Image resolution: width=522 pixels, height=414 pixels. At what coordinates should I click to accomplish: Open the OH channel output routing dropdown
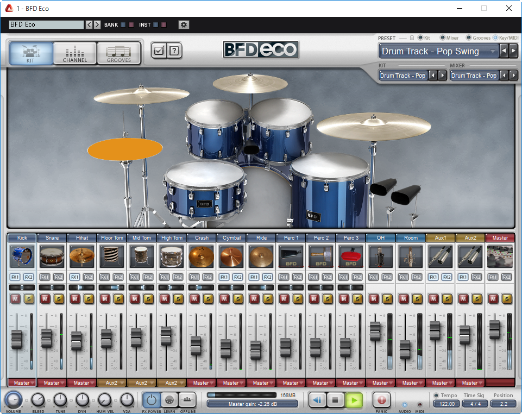[x=381, y=382]
